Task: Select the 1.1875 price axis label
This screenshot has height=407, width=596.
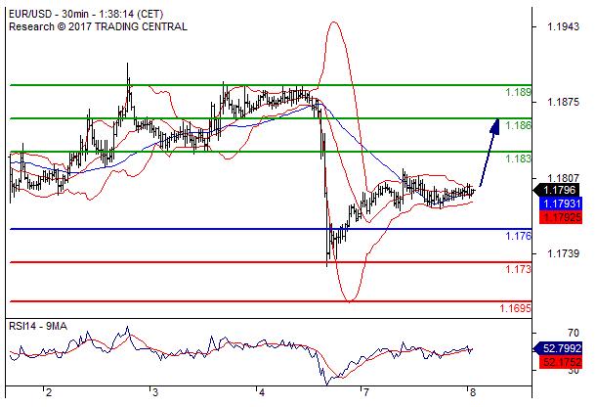Action: tap(564, 102)
